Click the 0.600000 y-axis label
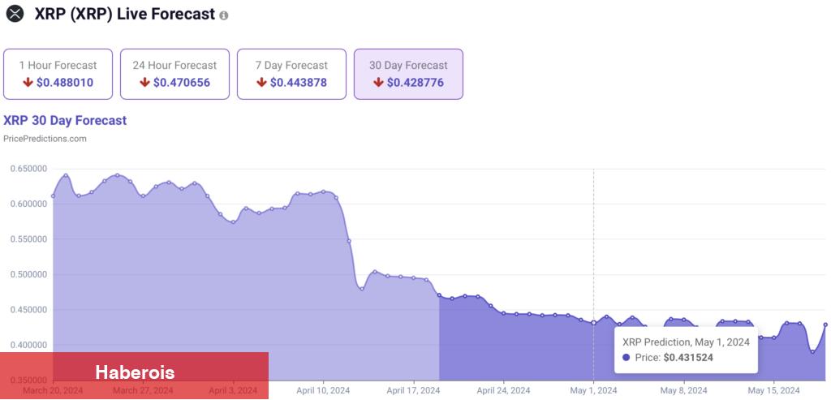Image resolution: width=831 pixels, height=400 pixels. click(x=28, y=204)
